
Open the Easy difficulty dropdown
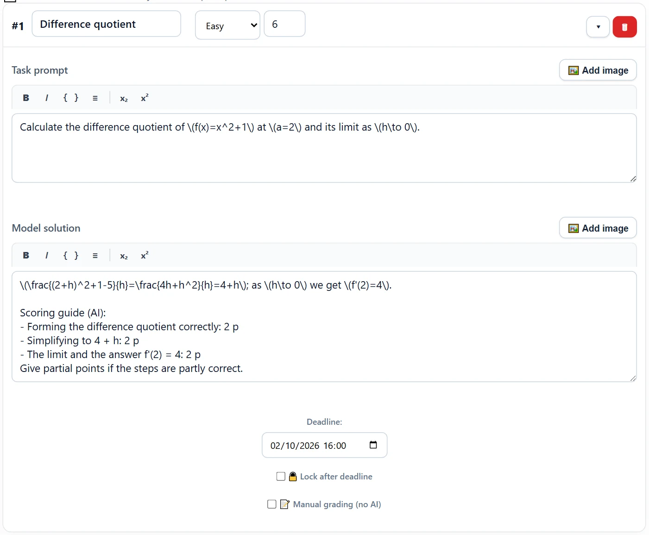pos(227,25)
